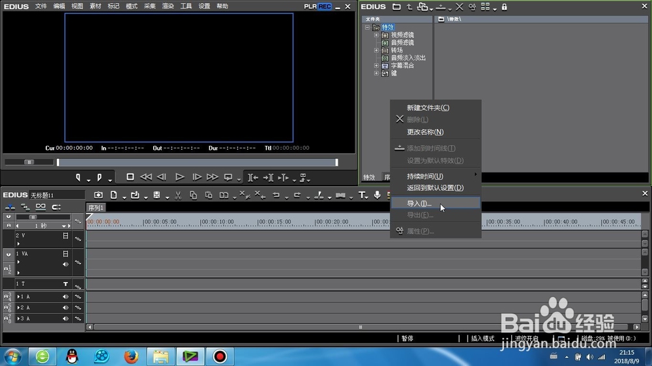Viewport: 652px width, 366px height.
Task: Expand 视频滤镜 tree node
Action: point(376,35)
